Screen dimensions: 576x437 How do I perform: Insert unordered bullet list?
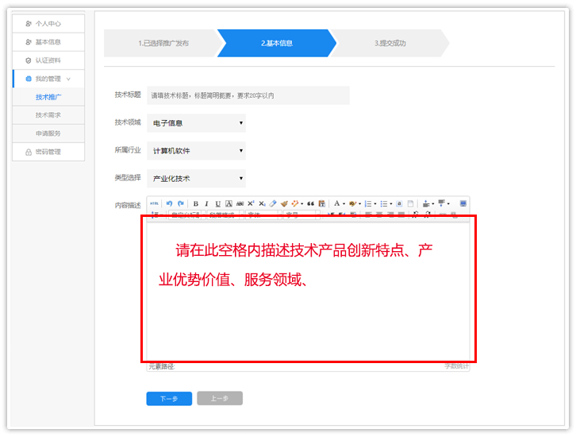383,203
